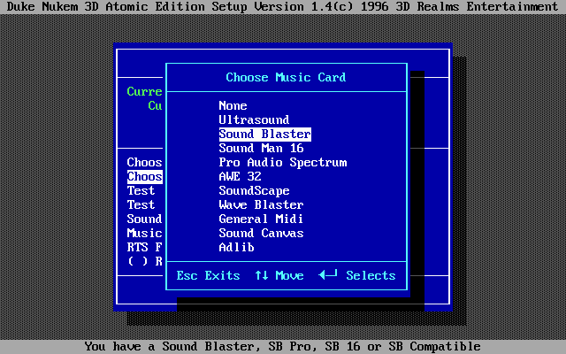Pick Sound Man 16 from the list
This screenshot has height=354, width=566.
262,148
